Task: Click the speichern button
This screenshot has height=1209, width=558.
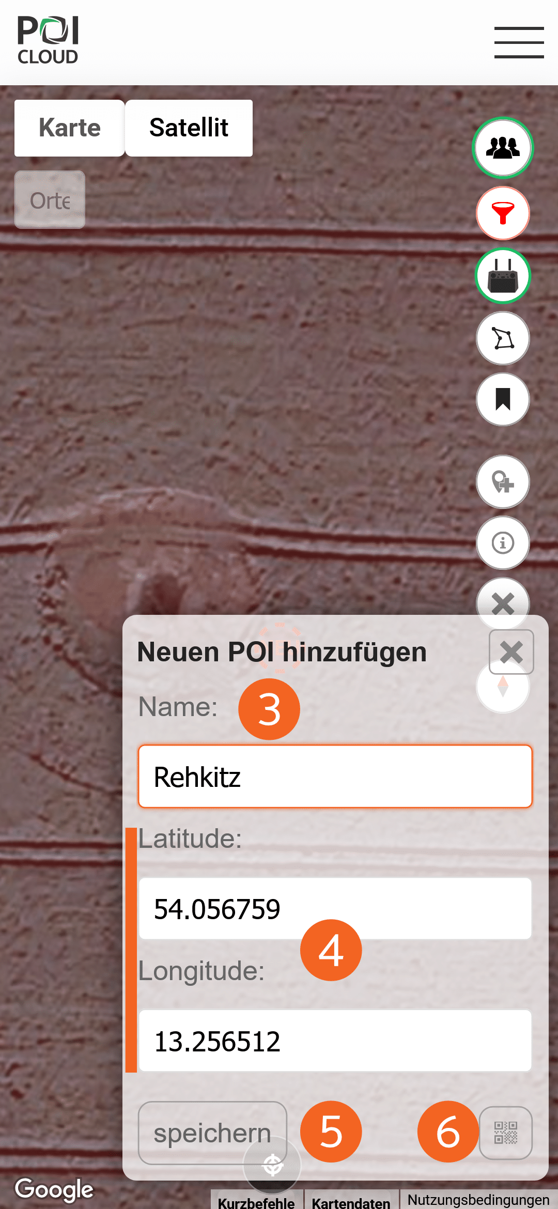Action: (212, 1133)
